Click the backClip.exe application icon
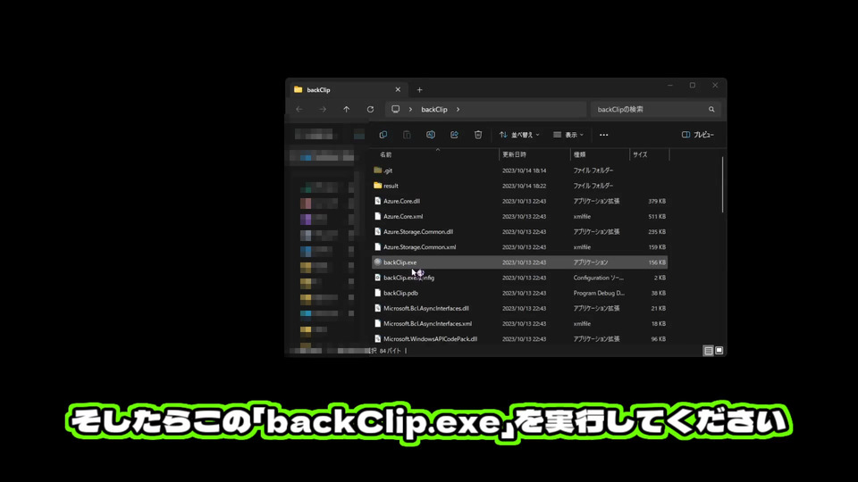858x482 pixels. [x=377, y=262]
